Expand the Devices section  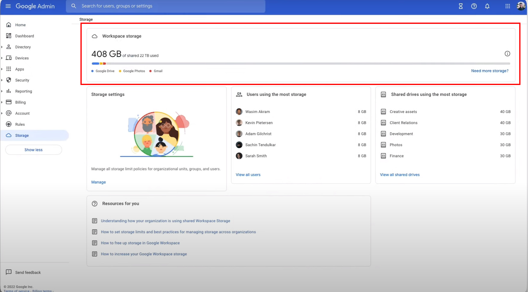2,58
